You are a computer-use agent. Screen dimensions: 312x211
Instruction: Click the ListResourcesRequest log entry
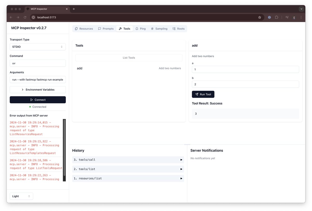(x=36, y=128)
